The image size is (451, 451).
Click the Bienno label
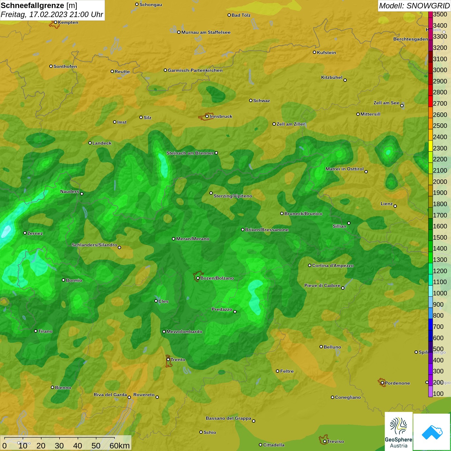tap(63, 388)
